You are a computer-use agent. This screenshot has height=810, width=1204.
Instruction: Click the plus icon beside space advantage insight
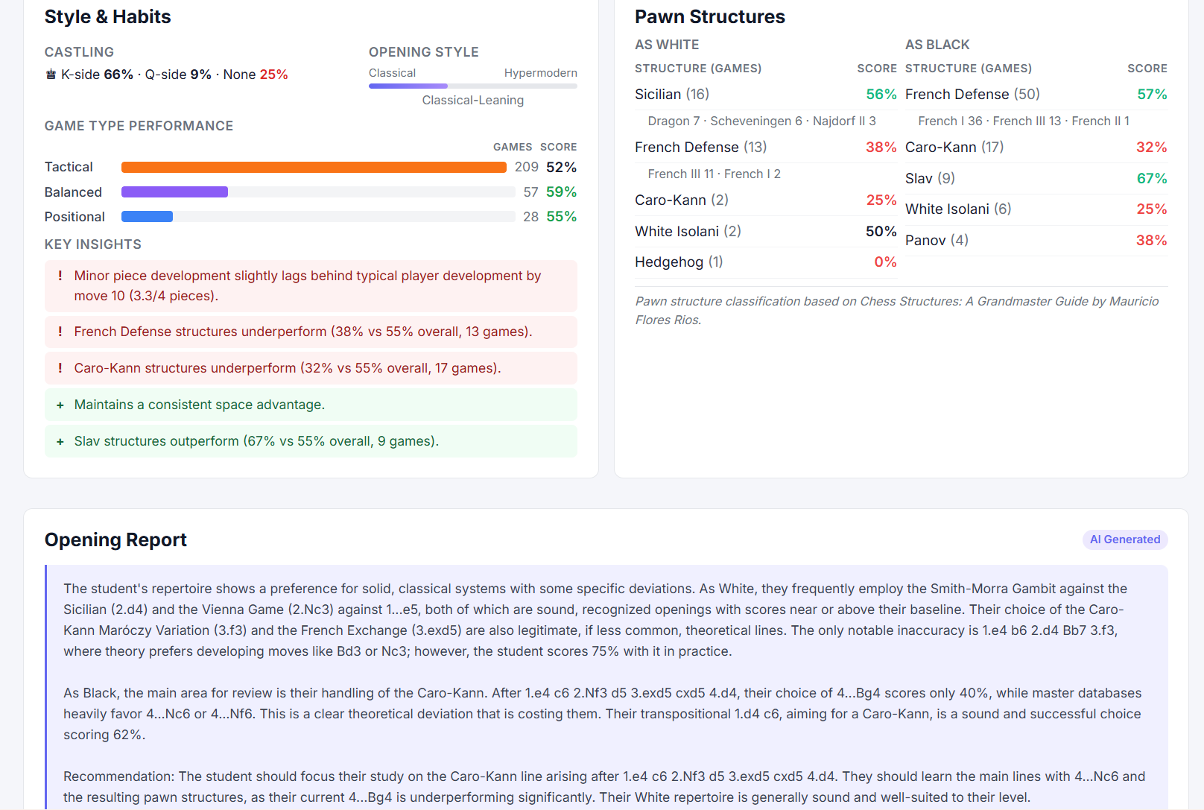(60, 405)
